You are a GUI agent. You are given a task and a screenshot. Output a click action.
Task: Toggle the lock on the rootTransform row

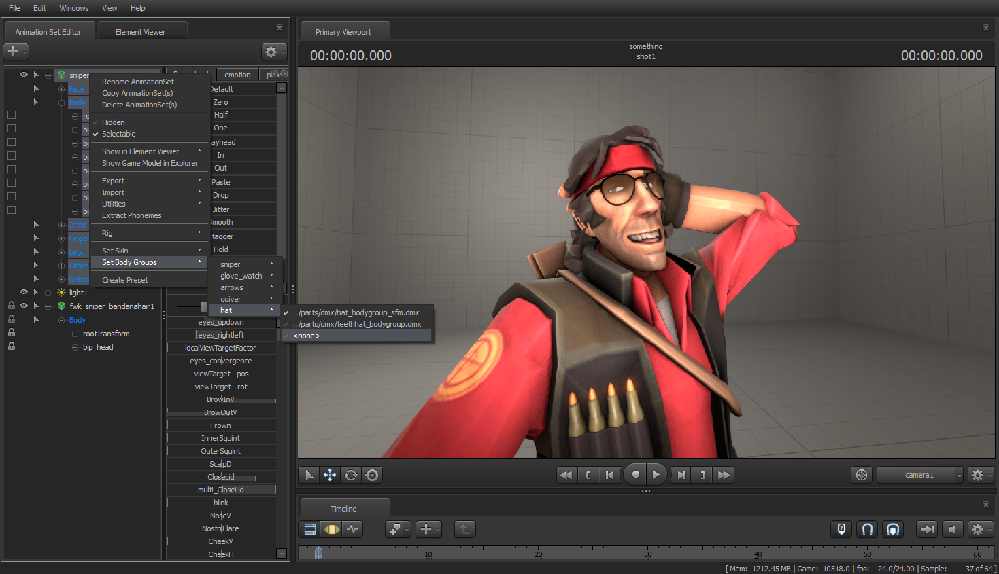[x=12, y=333]
